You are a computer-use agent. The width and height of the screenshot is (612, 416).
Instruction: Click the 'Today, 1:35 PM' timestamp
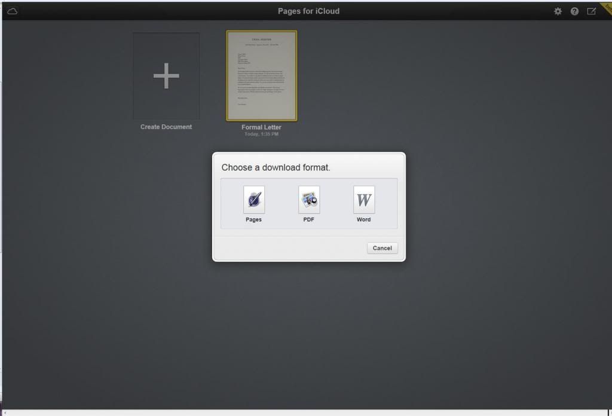(x=261, y=134)
